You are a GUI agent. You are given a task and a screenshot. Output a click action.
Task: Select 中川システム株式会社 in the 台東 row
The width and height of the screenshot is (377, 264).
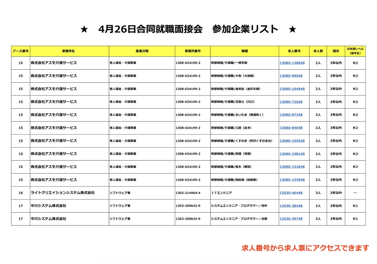pos(48,219)
